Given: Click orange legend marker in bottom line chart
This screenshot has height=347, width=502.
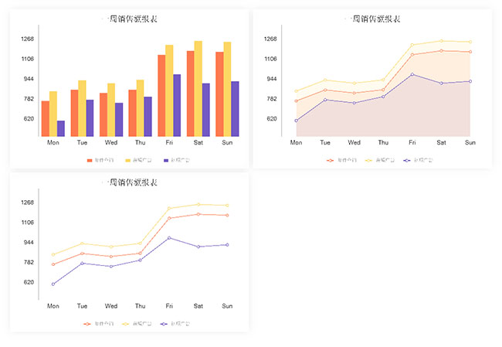Looking at the screenshot, I should coord(87,324).
